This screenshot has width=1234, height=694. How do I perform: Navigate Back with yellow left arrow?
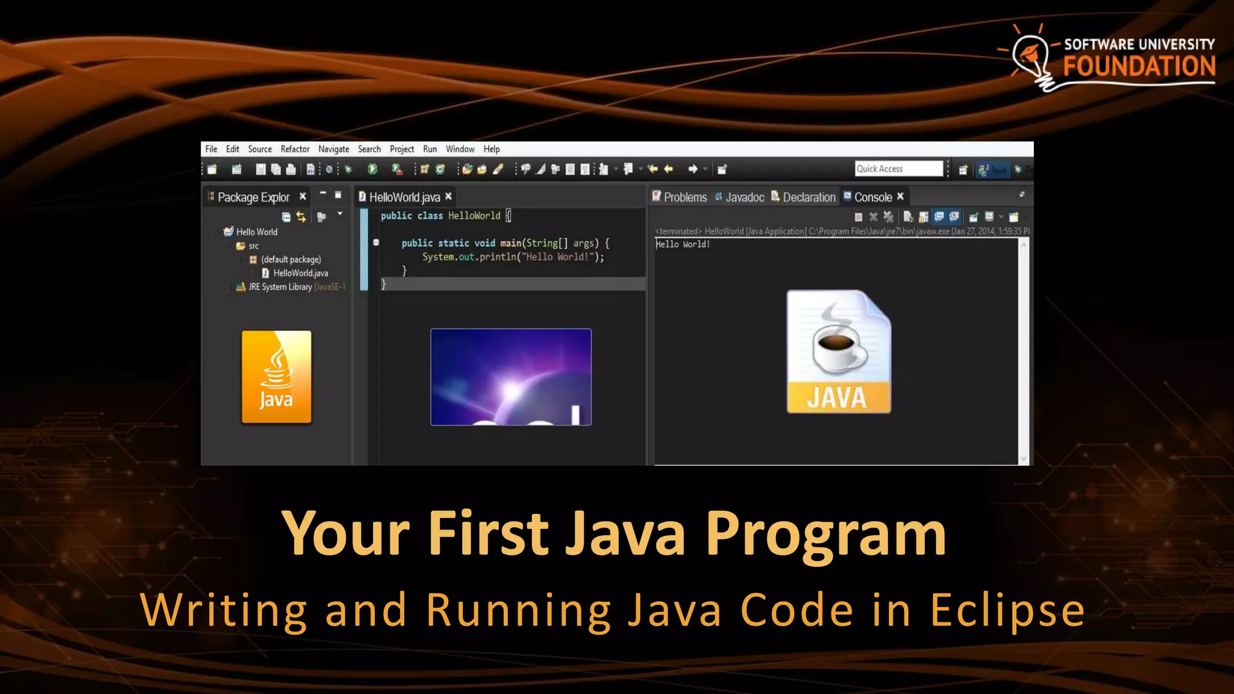(668, 169)
